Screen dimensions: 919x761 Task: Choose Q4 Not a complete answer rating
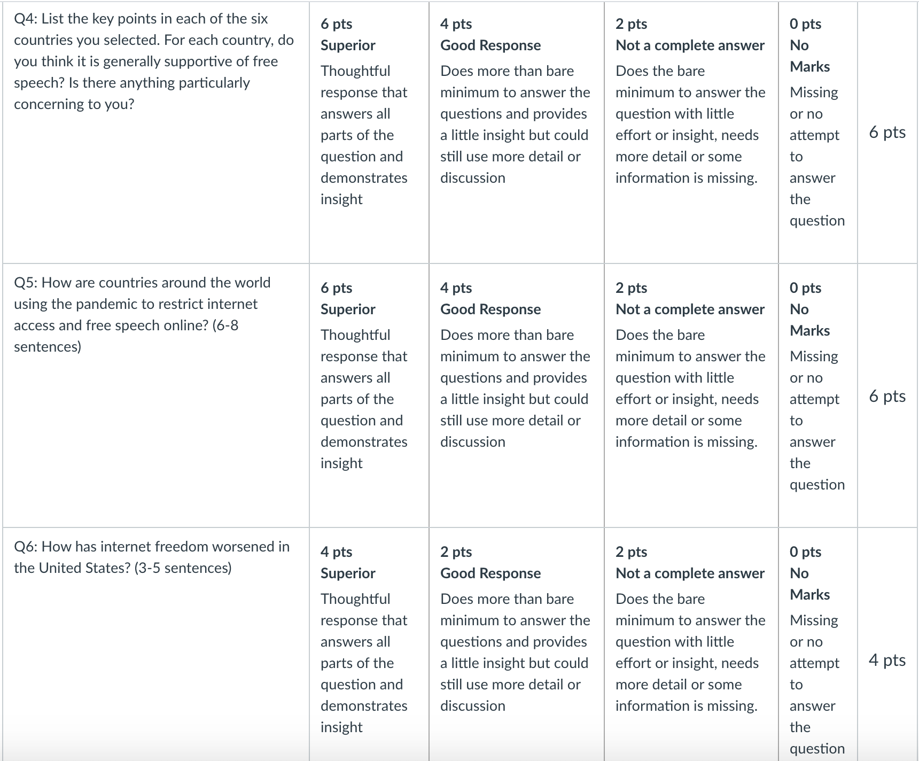pos(691,133)
